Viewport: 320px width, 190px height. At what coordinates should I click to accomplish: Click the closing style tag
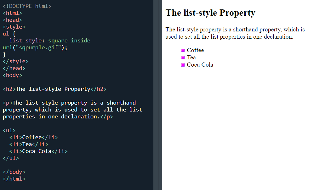pos(15,61)
